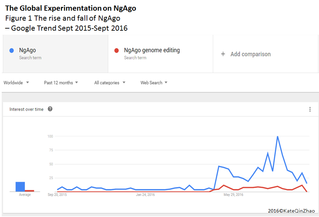Click the Average label under the bars
The image size is (319, 217).
pos(24,194)
